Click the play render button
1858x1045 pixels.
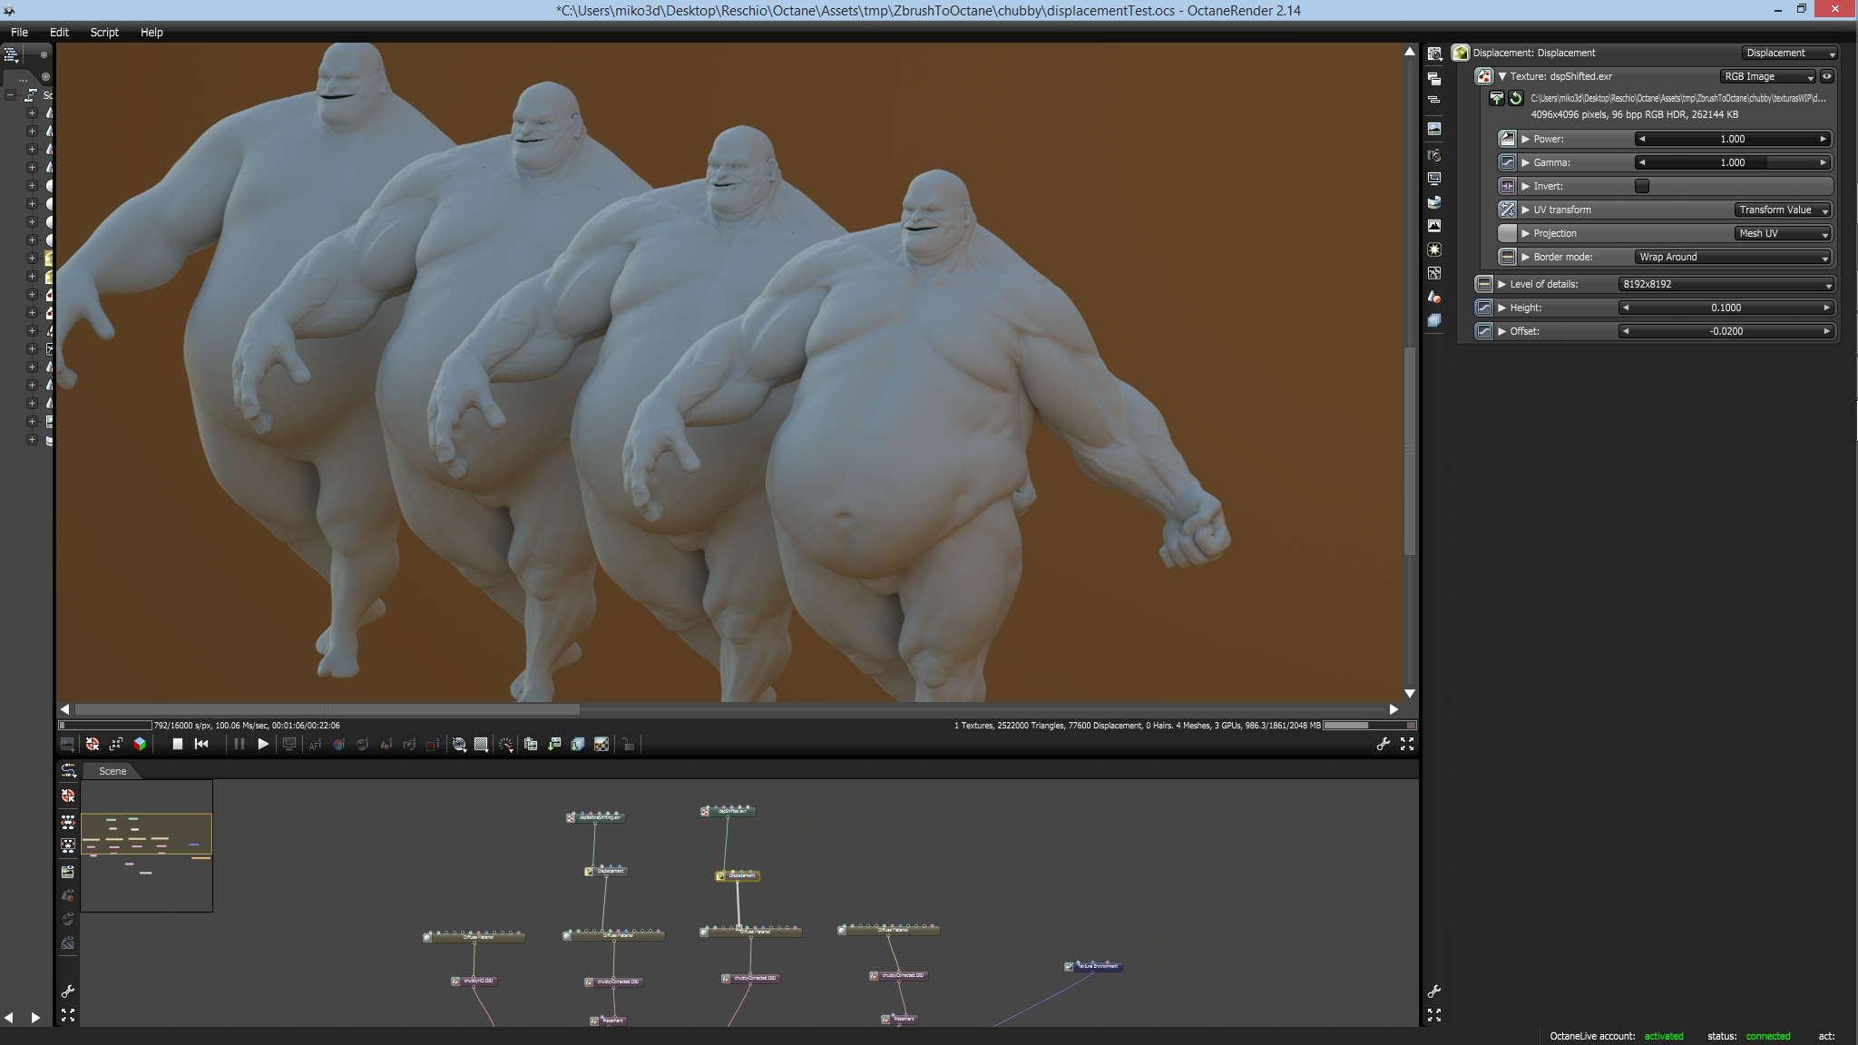click(263, 744)
